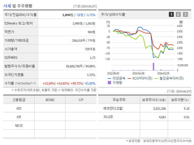Select chart tab button 1
The width and height of the screenshot is (194, 145).
171,14
